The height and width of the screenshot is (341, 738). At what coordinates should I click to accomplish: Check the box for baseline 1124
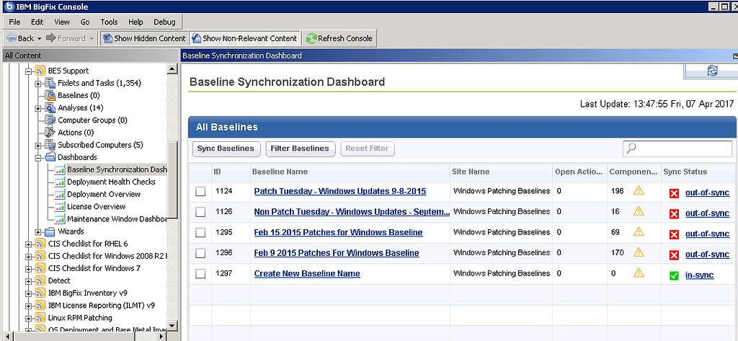[200, 191]
